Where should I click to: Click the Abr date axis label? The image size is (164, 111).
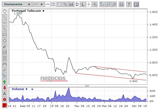coord(134,106)
